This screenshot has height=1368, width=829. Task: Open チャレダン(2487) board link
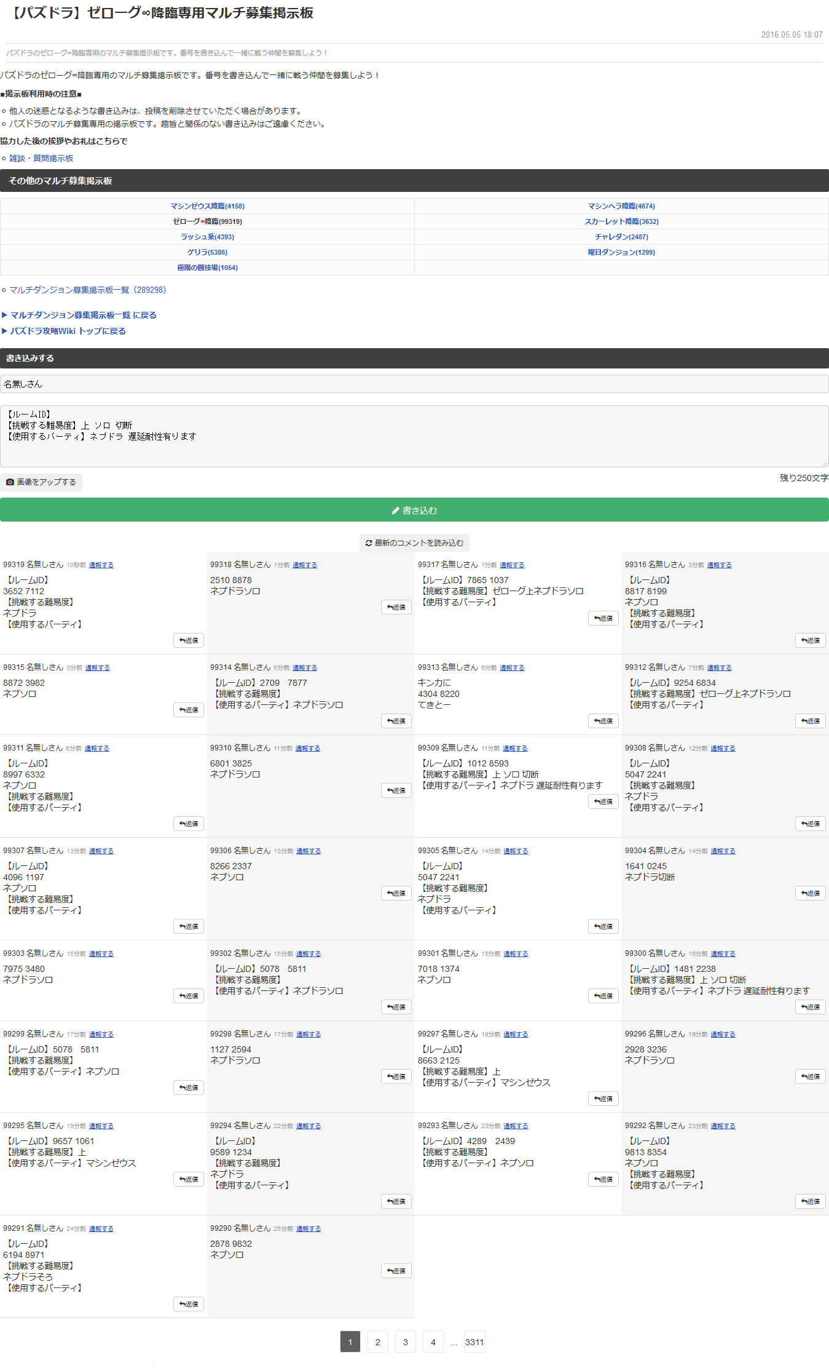[x=621, y=237]
